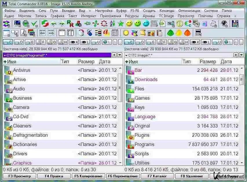This screenshot has width=247, height=182.
Task: Click the F6 Перемещение button
Action: 123,176
